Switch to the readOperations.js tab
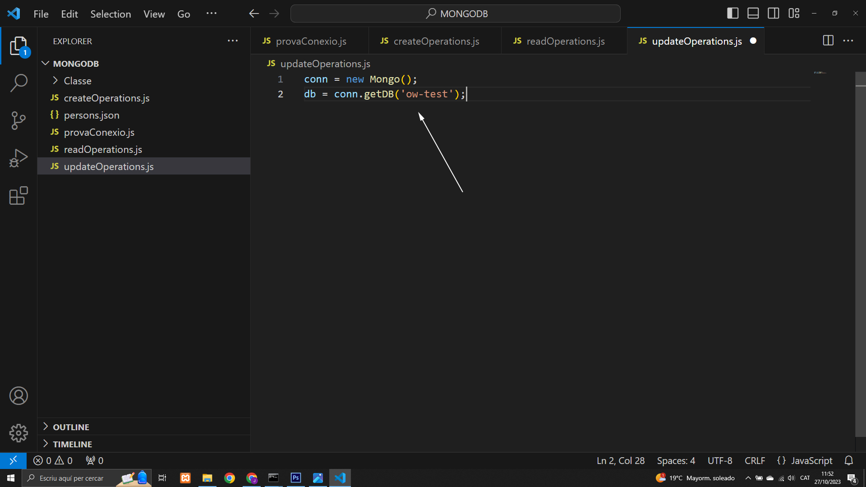866x487 pixels. pyautogui.click(x=559, y=41)
